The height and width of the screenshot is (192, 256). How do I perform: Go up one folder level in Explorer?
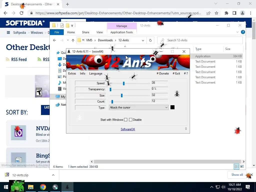pyautogui.click(x=73, y=40)
